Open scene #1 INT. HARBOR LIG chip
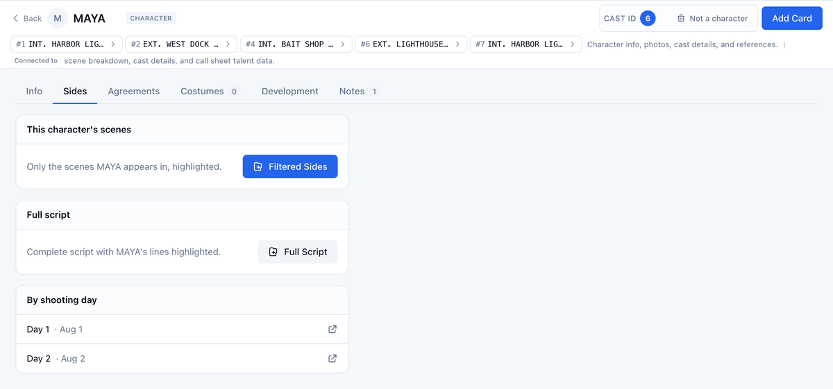Screen dimensions: 833x389 (x=67, y=44)
